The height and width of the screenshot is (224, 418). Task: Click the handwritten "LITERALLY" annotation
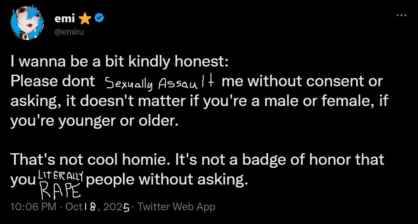coord(61,176)
